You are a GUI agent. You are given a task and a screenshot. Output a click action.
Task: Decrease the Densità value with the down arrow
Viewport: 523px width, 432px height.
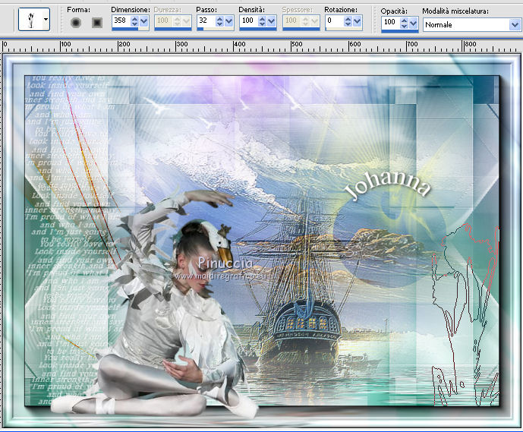coord(262,24)
